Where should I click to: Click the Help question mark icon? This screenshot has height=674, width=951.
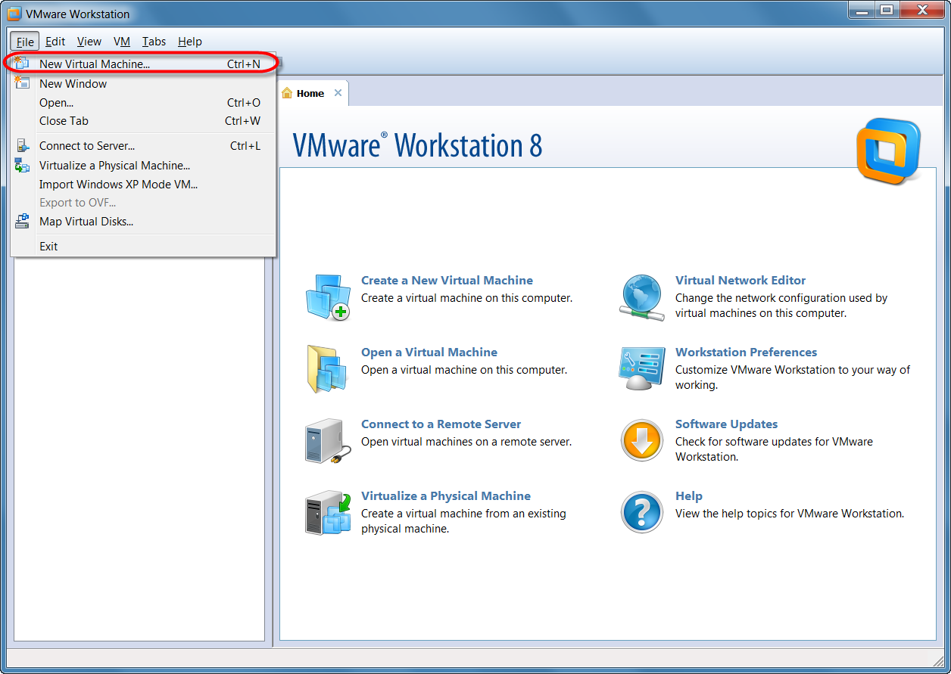(642, 512)
